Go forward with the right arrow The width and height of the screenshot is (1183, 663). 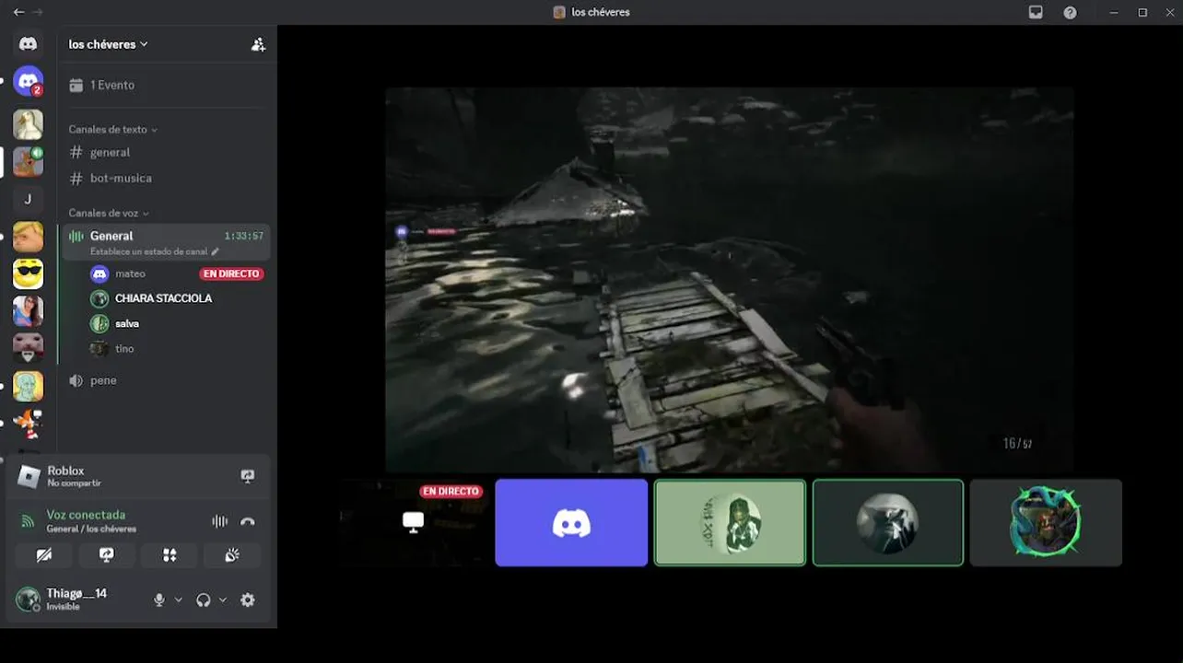(x=38, y=12)
